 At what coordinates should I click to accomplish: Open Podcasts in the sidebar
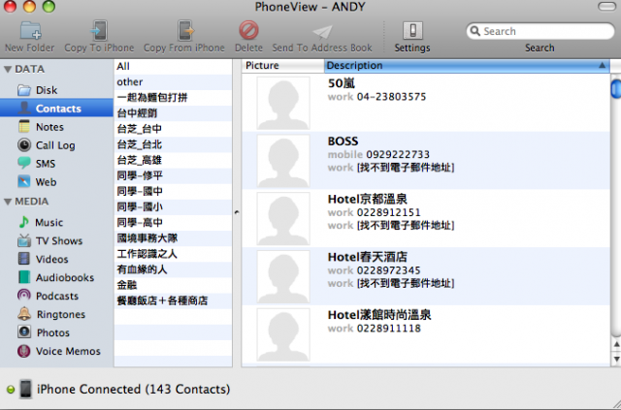[56, 296]
